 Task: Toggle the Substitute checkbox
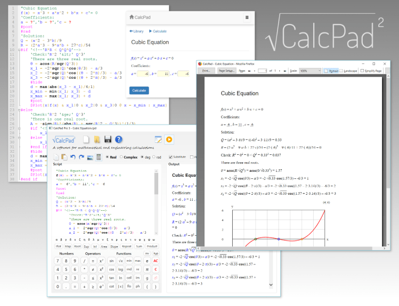pos(177,157)
